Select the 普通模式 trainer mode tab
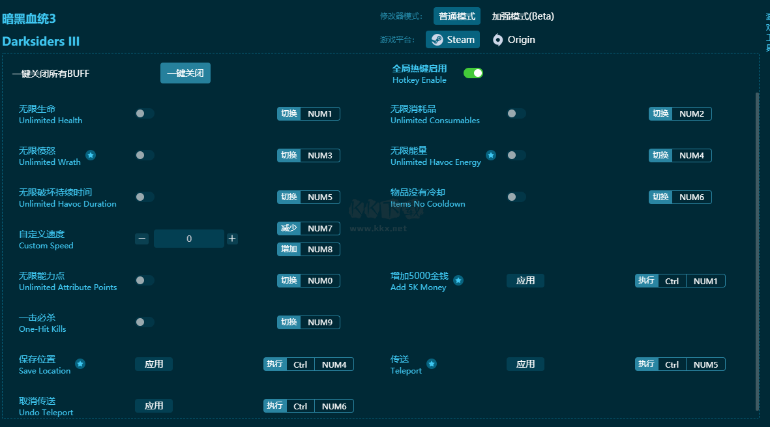Screen dimensions: 770x427 click(456, 16)
